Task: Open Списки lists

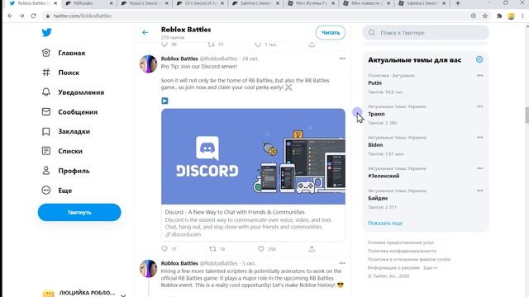Action: (62, 151)
